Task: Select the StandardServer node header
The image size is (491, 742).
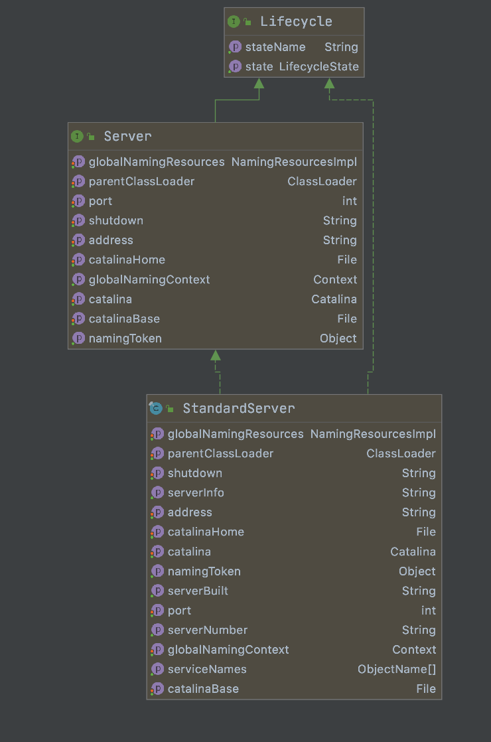Action: (239, 408)
